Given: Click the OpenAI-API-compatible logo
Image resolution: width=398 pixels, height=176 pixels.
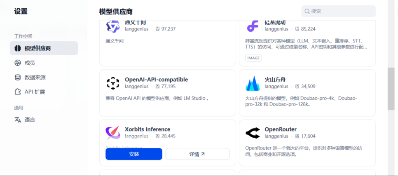Looking at the screenshot, I should (x=113, y=83).
